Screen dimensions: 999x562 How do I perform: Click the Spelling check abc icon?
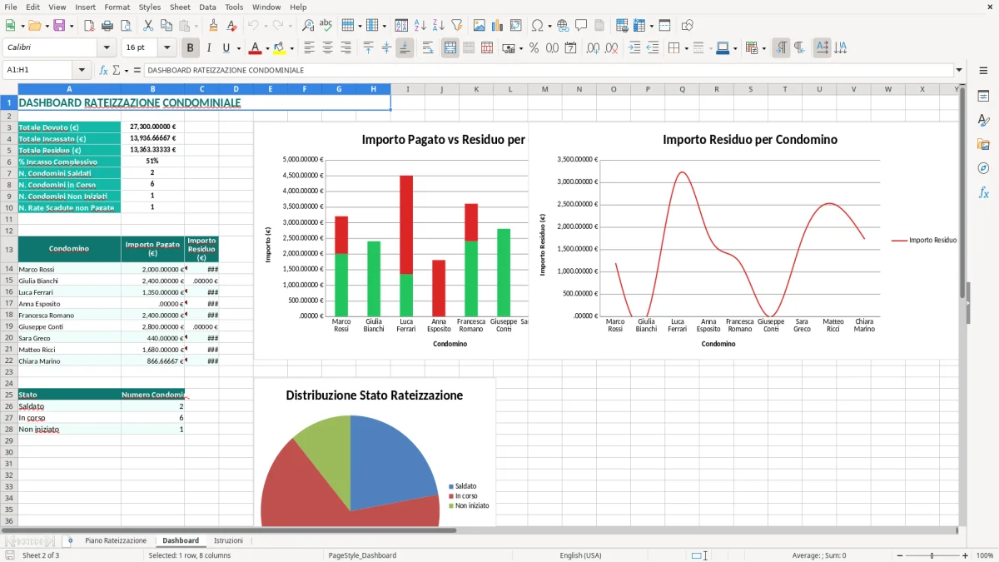click(x=326, y=26)
